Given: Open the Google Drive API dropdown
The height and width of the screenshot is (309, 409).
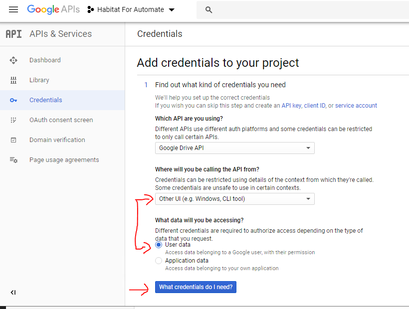Looking at the screenshot, I should [235, 148].
